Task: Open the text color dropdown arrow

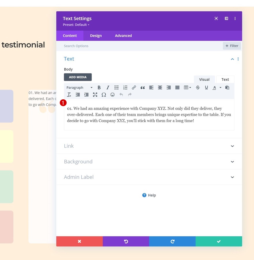Action: [x=221, y=88]
